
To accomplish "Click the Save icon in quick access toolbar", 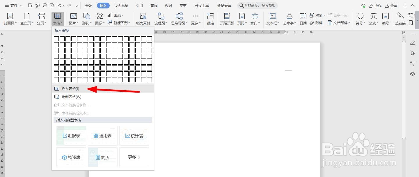I will 30,6.
